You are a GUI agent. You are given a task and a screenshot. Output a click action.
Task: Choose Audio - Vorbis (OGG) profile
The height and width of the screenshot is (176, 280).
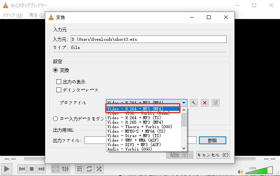(x=144, y=149)
